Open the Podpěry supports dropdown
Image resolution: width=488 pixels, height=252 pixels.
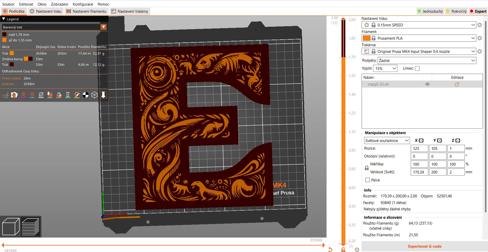pos(427,60)
